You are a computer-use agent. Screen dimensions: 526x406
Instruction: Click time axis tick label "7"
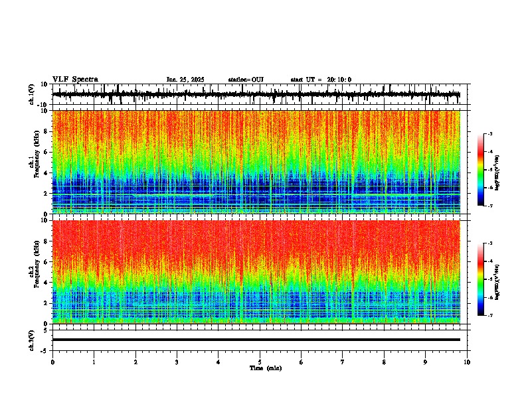pyautogui.click(x=343, y=362)
